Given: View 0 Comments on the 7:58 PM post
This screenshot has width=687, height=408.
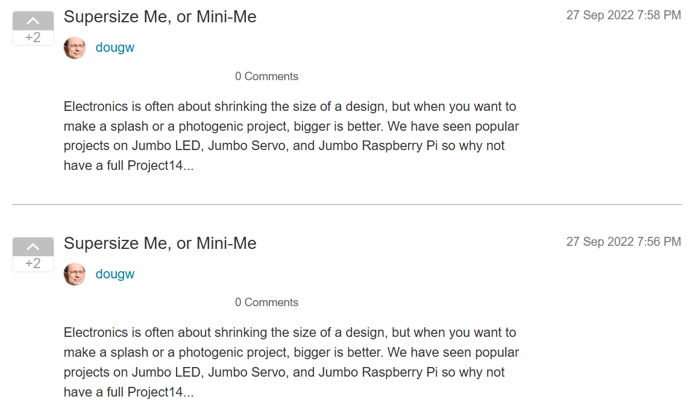Looking at the screenshot, I should point(266,77).
